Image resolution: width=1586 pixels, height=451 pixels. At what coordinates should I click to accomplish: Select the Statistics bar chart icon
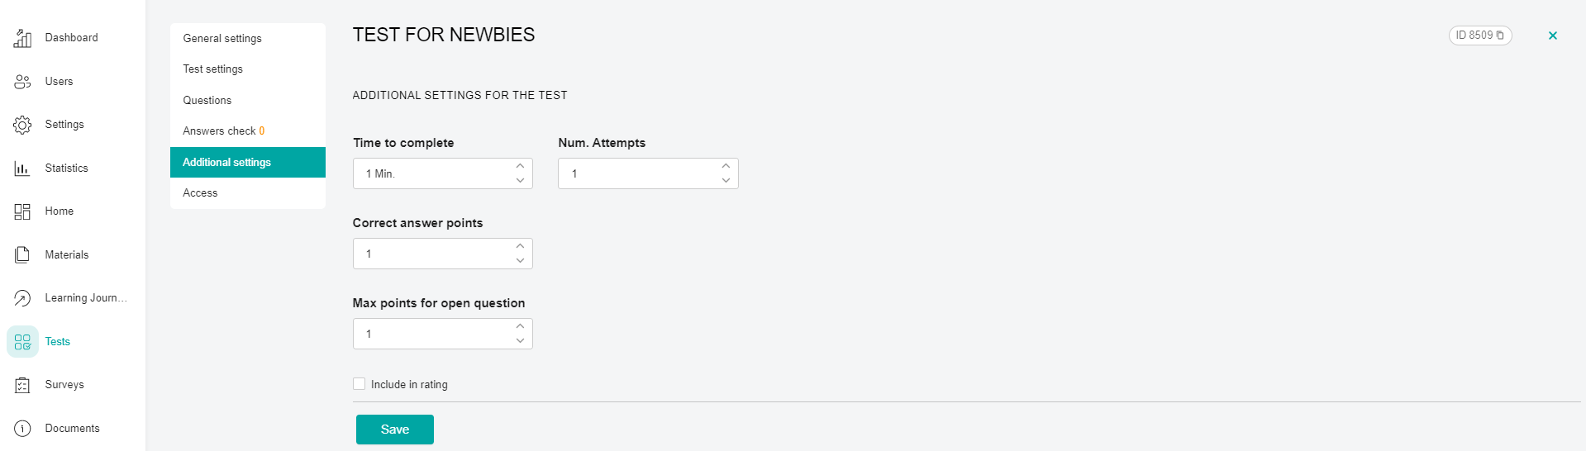point(22,168)
